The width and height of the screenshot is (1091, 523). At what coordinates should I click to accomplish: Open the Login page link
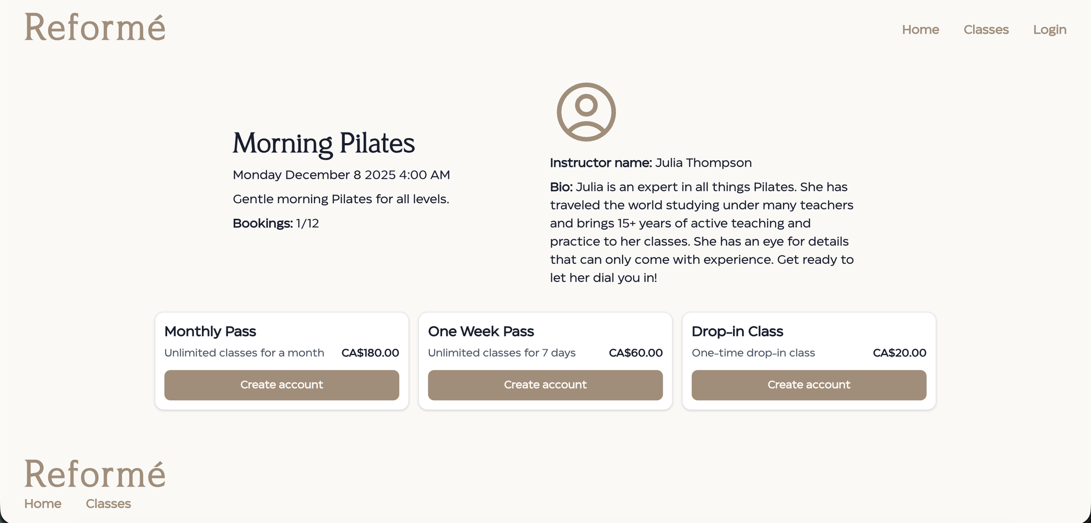pyautogui.click(x=1049, y=30)
